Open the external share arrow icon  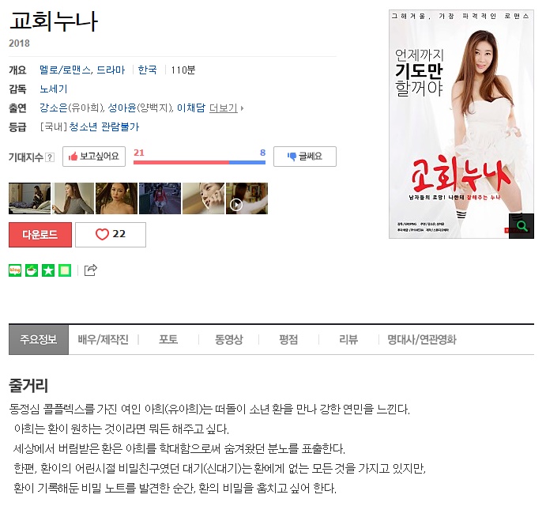(x=91, y=270)
